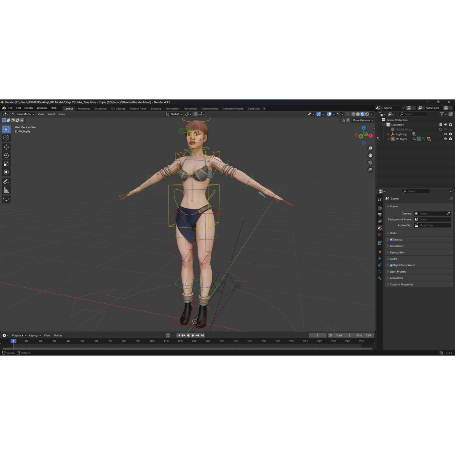Screen dimensions: 455x455
Task: Switch to the Sculpting workspace tab
Action: [100, 109]
